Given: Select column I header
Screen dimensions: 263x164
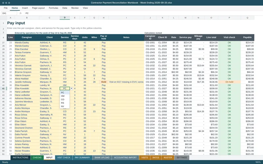Looking at the screenshot, I should 126,18.
